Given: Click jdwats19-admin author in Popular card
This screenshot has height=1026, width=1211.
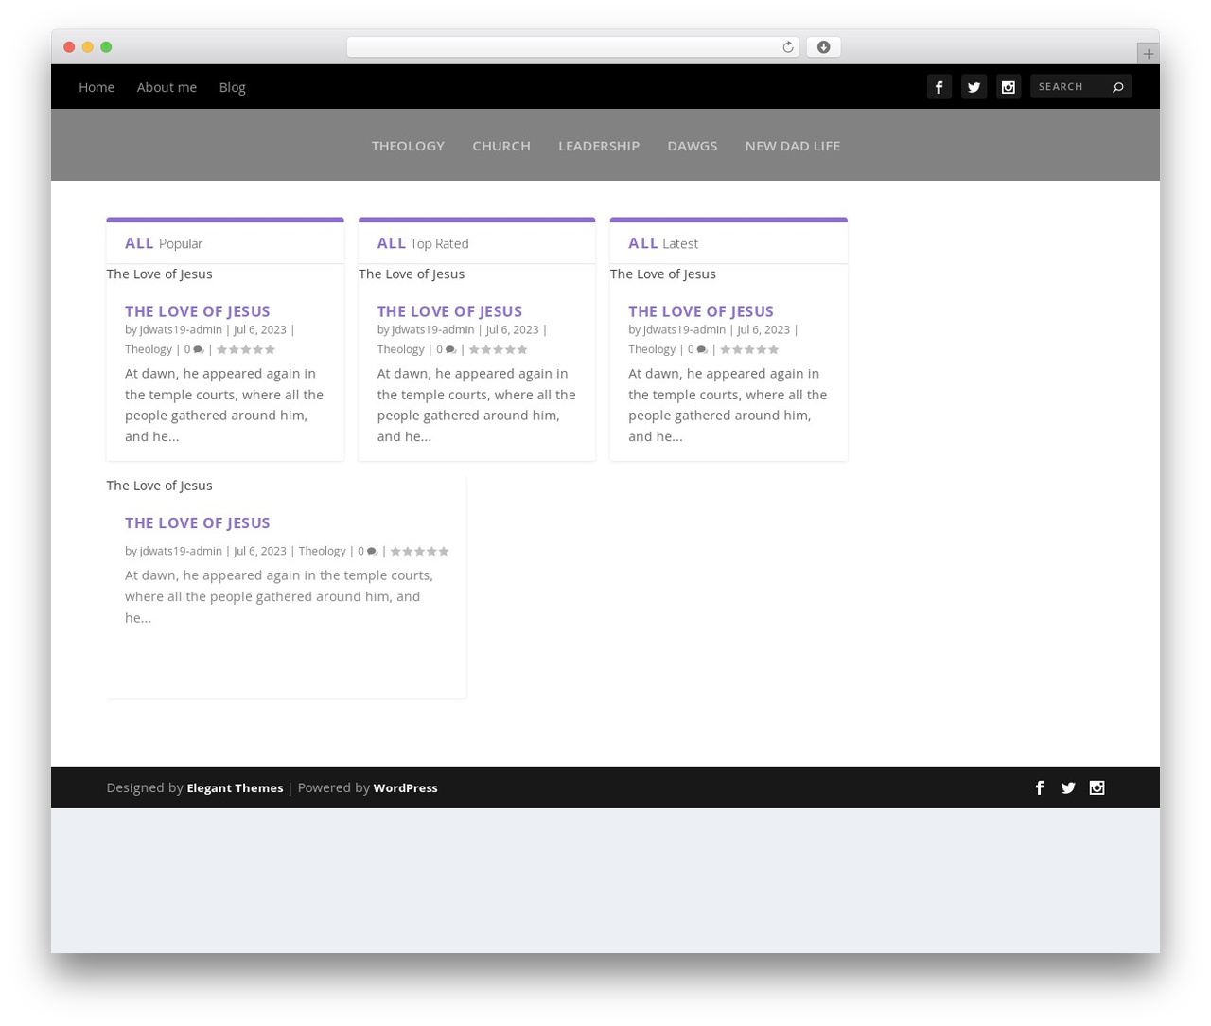Looking at the screenshot, I should click(x=181, y=330).
